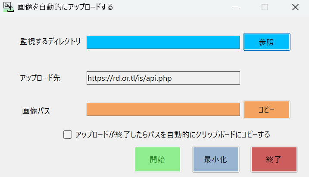Click the orange 画像パス output field
Screen dimensions: 309x177
tap(163, 109)
